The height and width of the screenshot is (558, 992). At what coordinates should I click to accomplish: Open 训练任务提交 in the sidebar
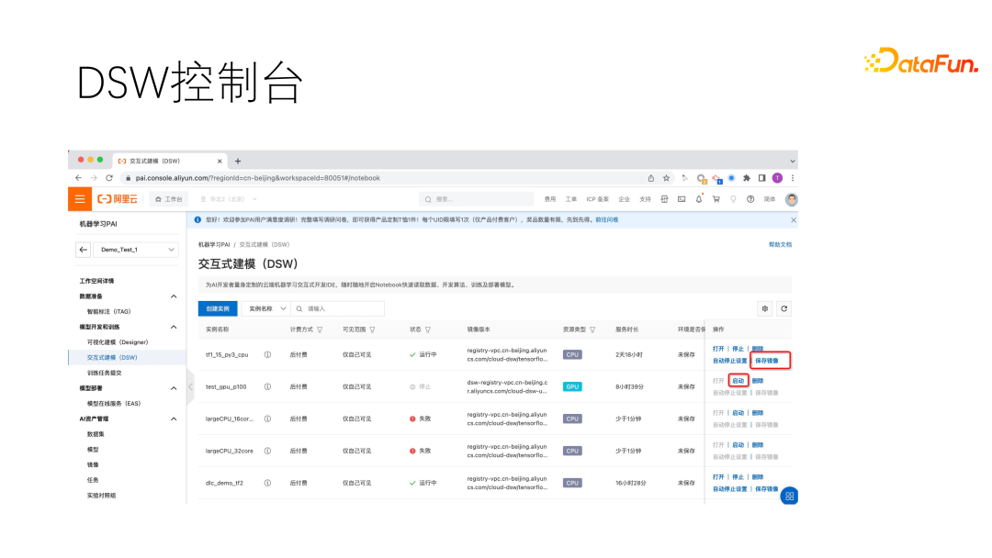click(105, 373)
